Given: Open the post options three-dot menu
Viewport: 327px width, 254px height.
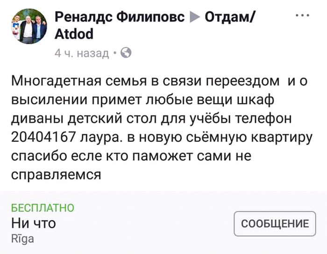Looking at the screenshot, I should click(303, 15).
